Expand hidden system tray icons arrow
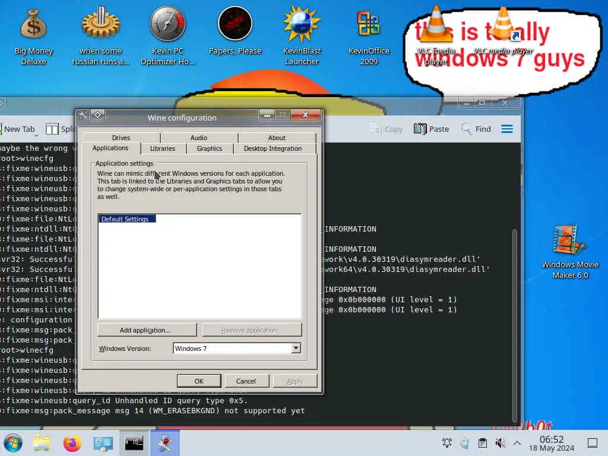 (x=517, y=442)
